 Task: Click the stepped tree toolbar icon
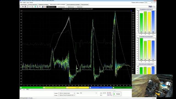pos(37,7)
